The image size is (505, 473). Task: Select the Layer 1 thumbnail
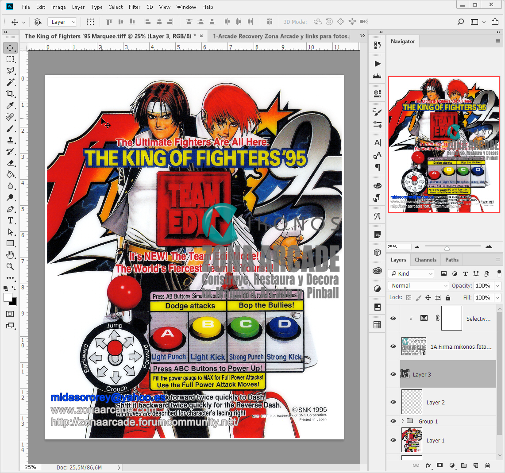[x=412, y=440]
